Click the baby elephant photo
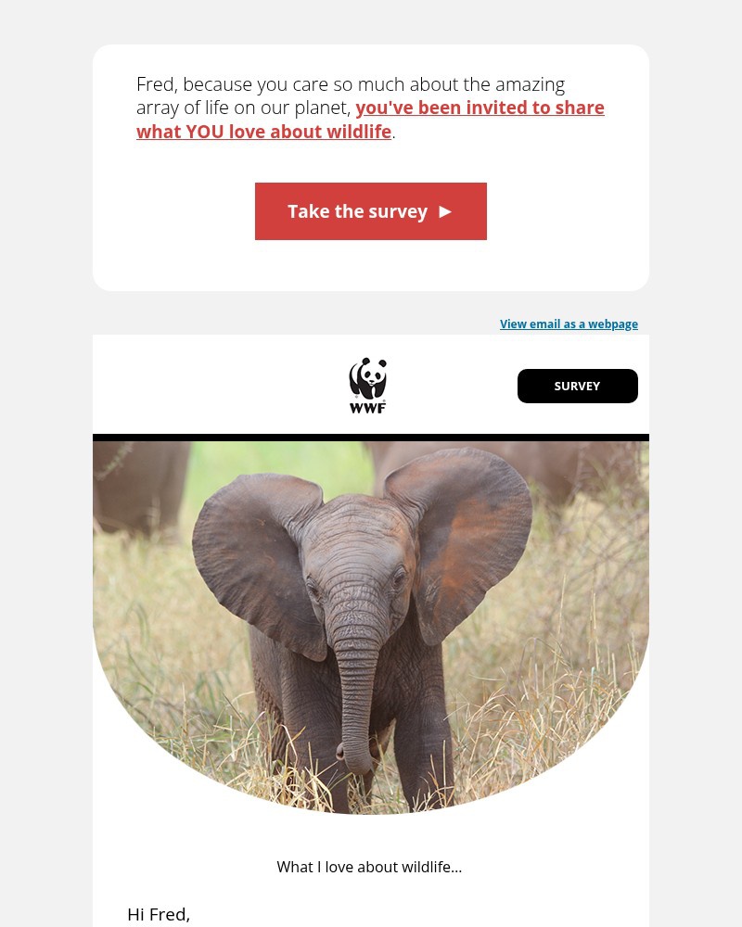The image size is (742, 927). (x=371, y=627)
